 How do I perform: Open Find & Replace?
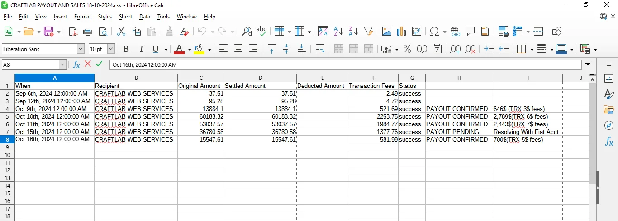247,31
